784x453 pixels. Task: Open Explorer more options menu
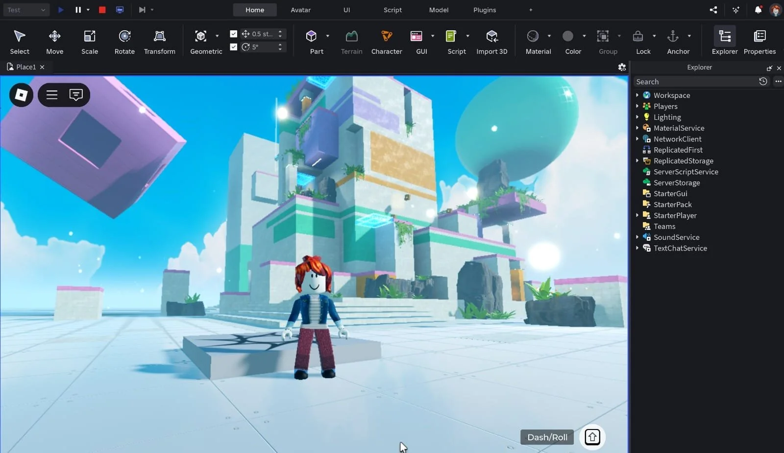(778, 82)
